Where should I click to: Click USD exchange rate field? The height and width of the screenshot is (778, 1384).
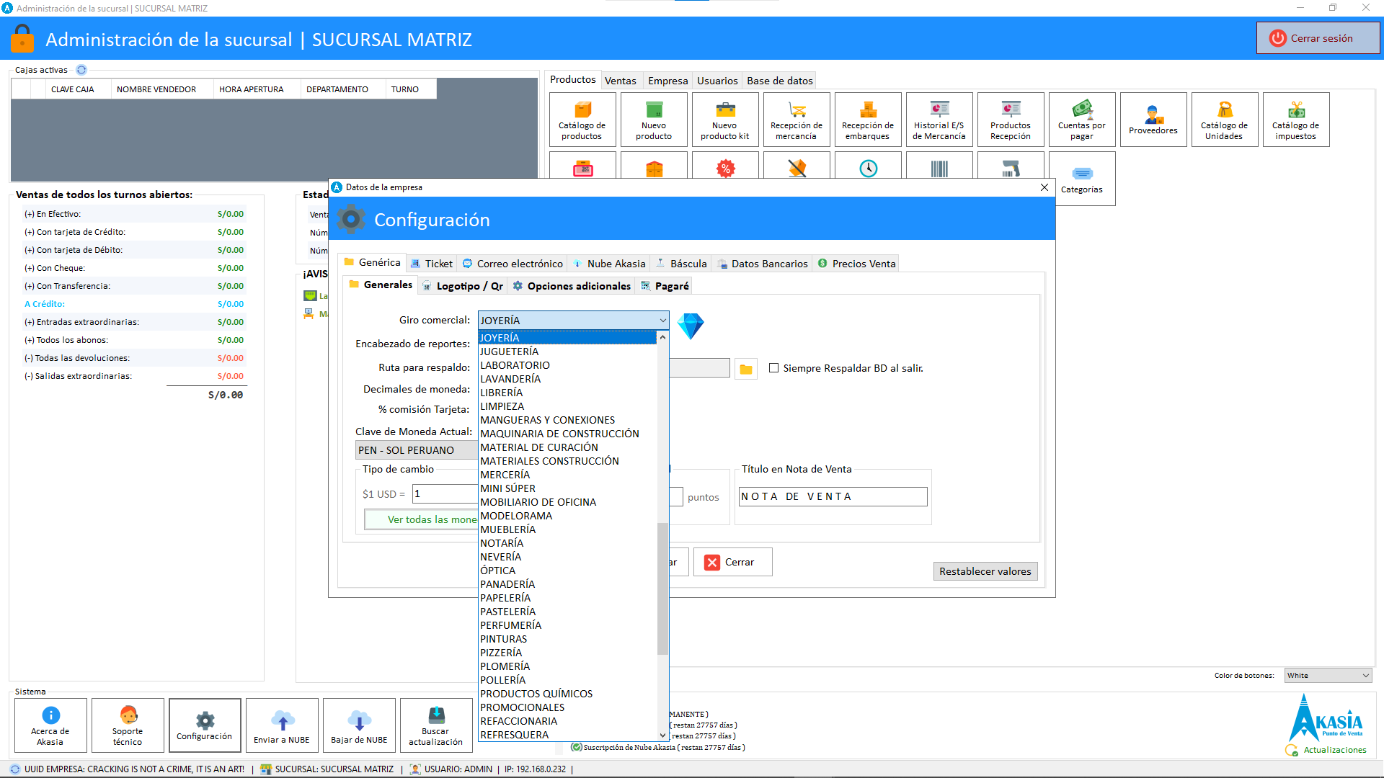click(x=445, y=493)
